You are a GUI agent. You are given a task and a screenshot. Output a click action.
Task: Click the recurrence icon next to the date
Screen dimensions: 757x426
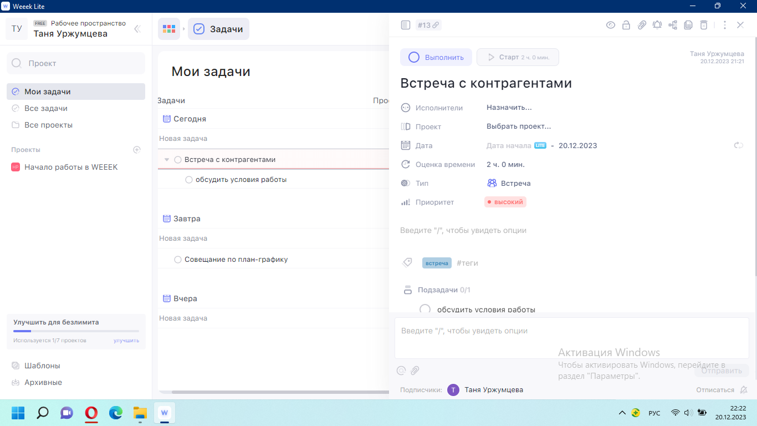point(739,145)
